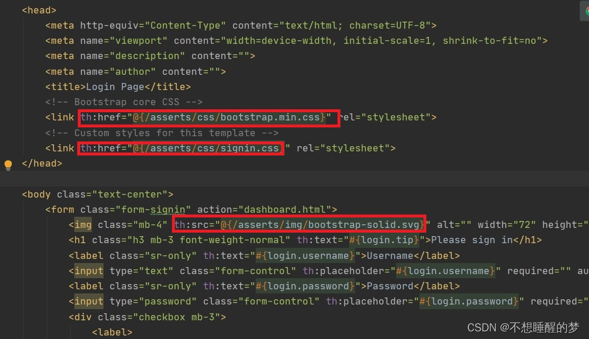The width and height of the screenshot is (589, 339).
Task: Click the meta name="author" line
Action: pyautogui.click(x=136, y=71)
